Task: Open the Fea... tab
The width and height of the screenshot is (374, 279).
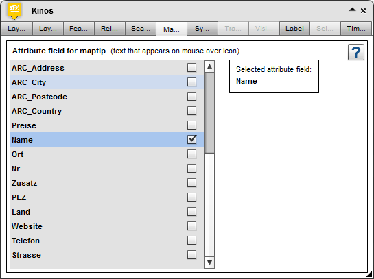Action: click(78, 29)
